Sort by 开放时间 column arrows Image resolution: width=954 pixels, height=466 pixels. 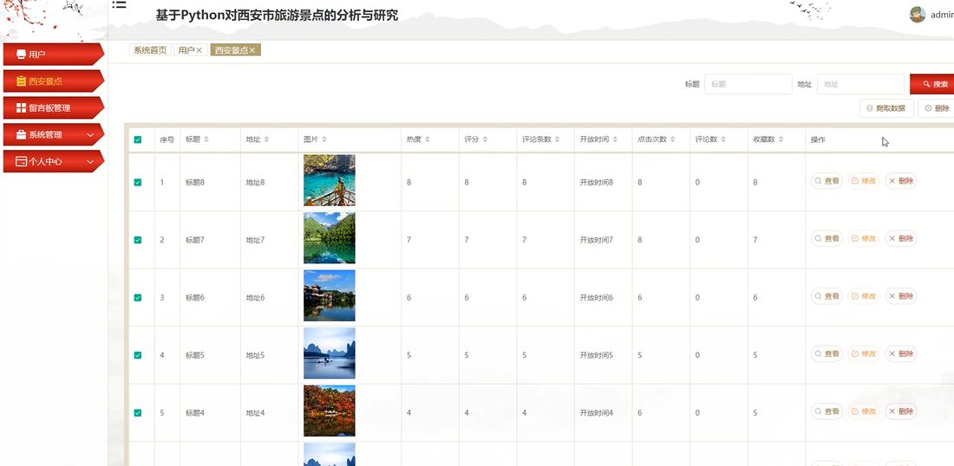click(615, 139)
